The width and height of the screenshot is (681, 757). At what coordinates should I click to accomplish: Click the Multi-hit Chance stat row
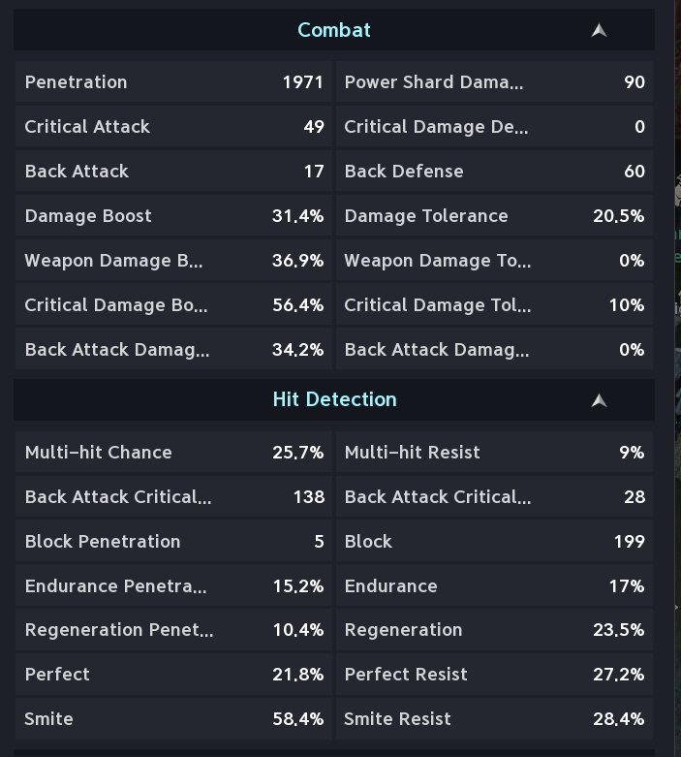[x=173, y=453]
